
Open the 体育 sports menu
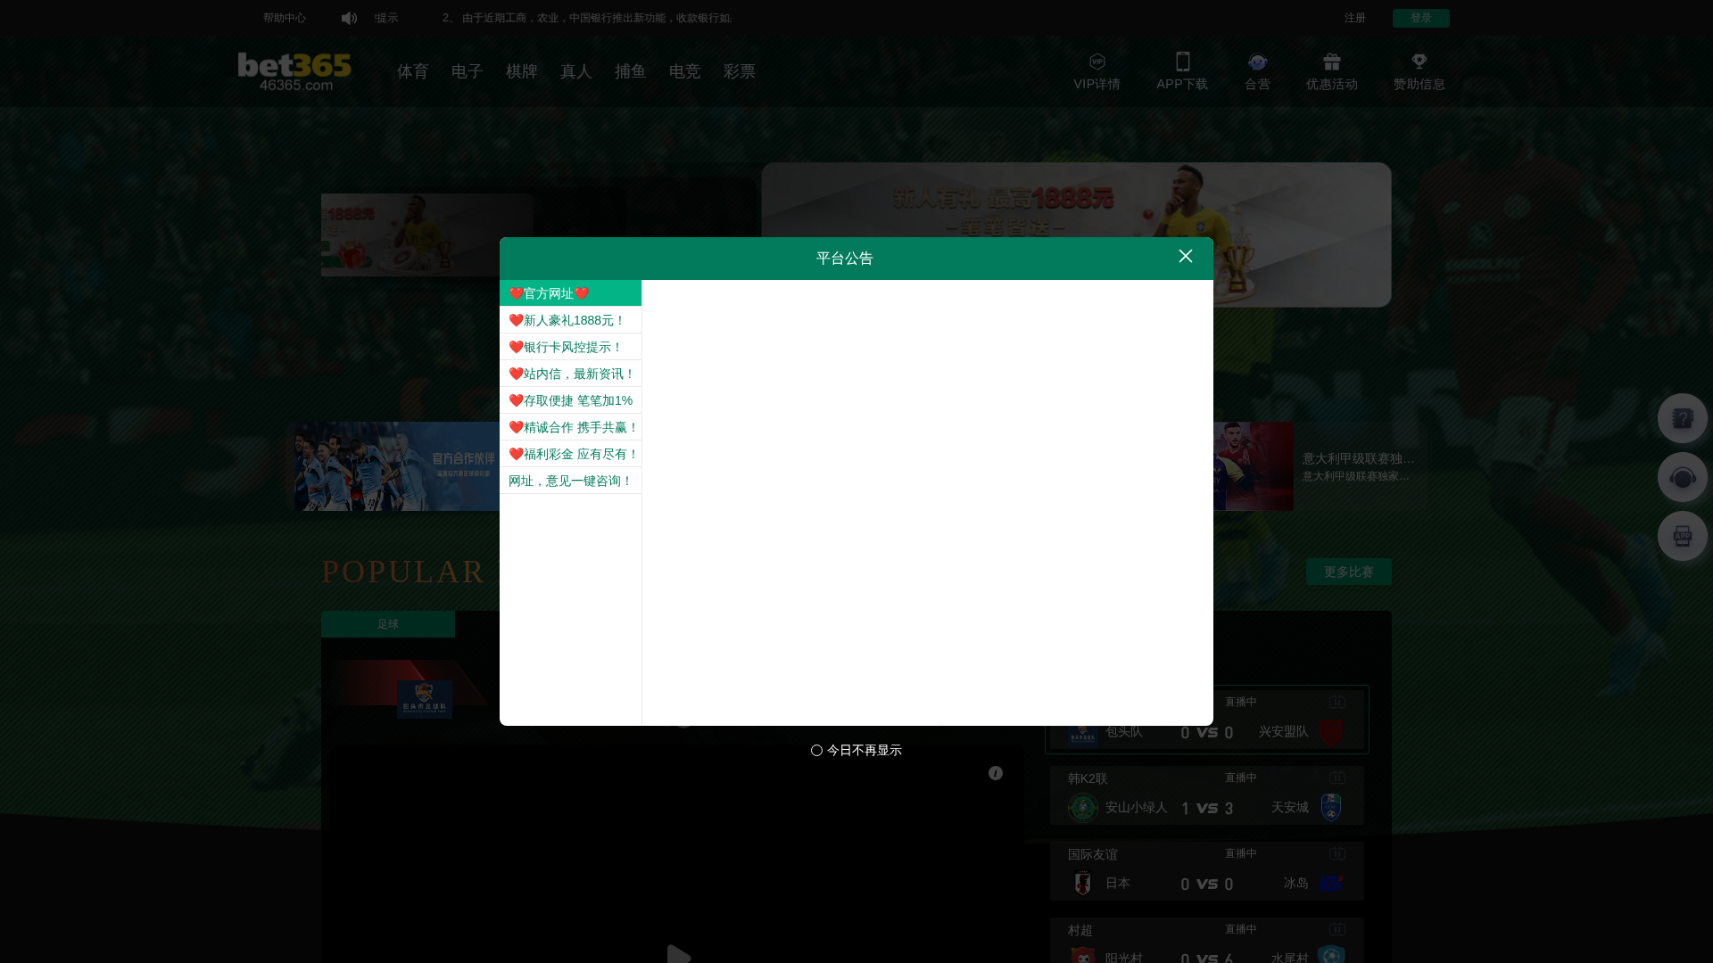pyautogui.click(x=412, y=71)
